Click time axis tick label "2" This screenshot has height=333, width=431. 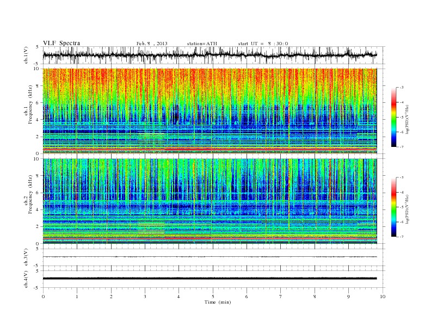click(111, 297)
